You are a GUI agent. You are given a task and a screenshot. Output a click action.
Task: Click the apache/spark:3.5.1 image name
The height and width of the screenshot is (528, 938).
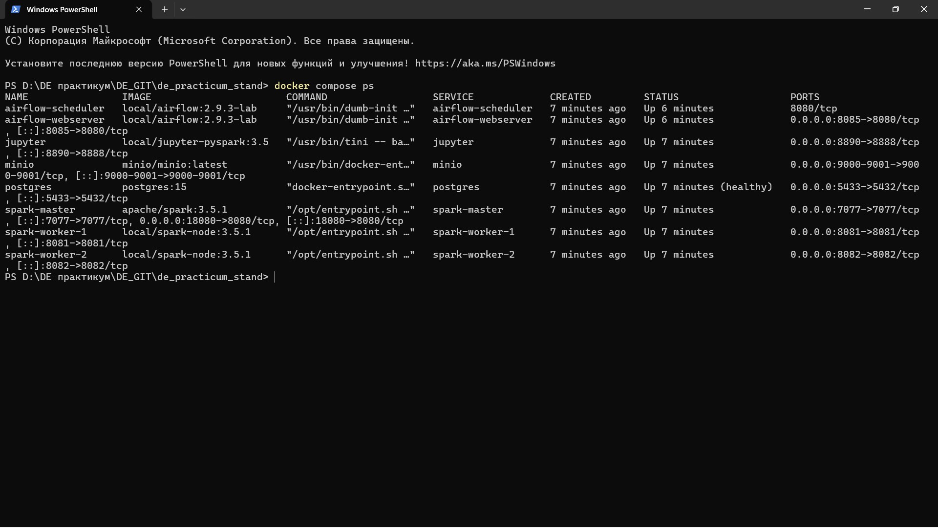(175, 210)
